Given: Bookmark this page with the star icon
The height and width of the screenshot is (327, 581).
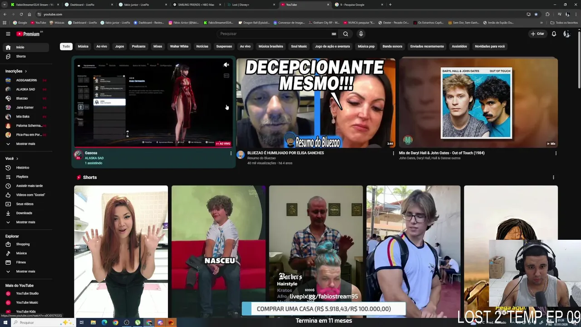Looking at the screenshot, I should coord(536,14).
